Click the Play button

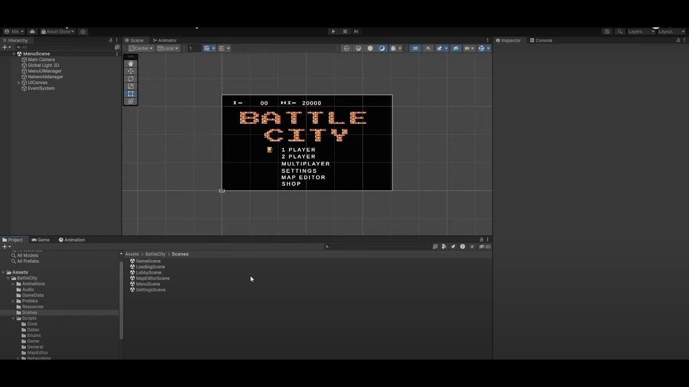pos(333,31)
